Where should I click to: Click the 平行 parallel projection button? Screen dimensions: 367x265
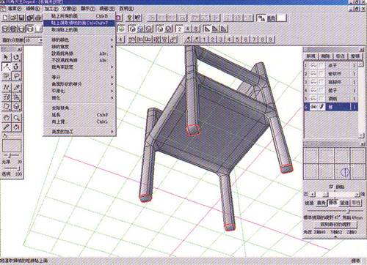(356, 203)
